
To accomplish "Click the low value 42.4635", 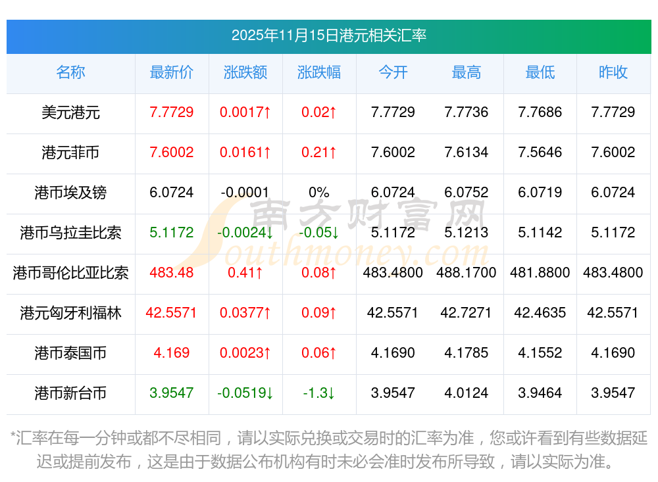I will (x=540, y=312).
